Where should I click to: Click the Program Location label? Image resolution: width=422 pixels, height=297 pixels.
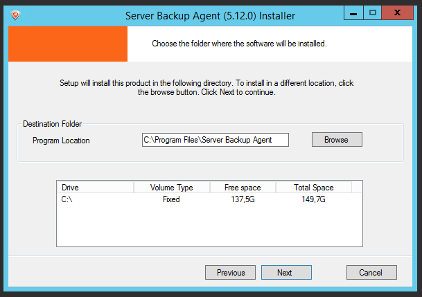(x=61, y=141)
